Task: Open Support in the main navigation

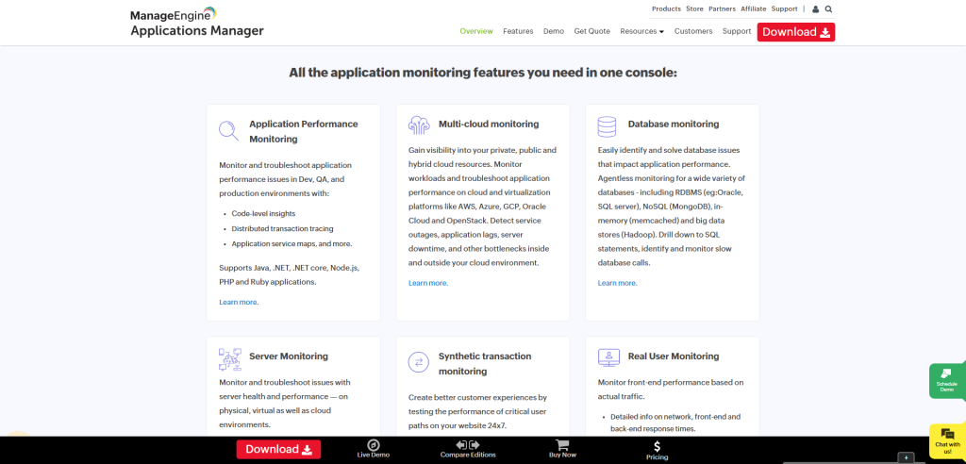Action: (x=737, y=31)
